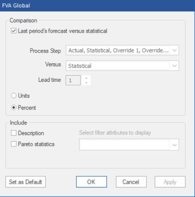Click the Lead time down arrow
The width and height of the screenshot is (195, 197).
(x=86, y=83)
